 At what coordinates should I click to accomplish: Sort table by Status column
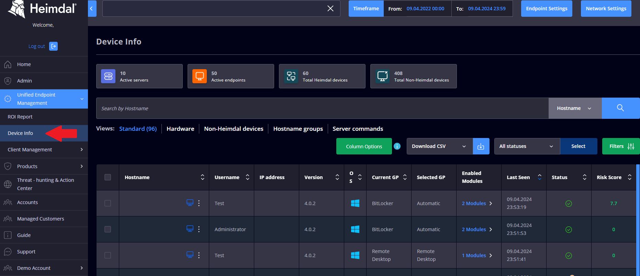[584, 177]
